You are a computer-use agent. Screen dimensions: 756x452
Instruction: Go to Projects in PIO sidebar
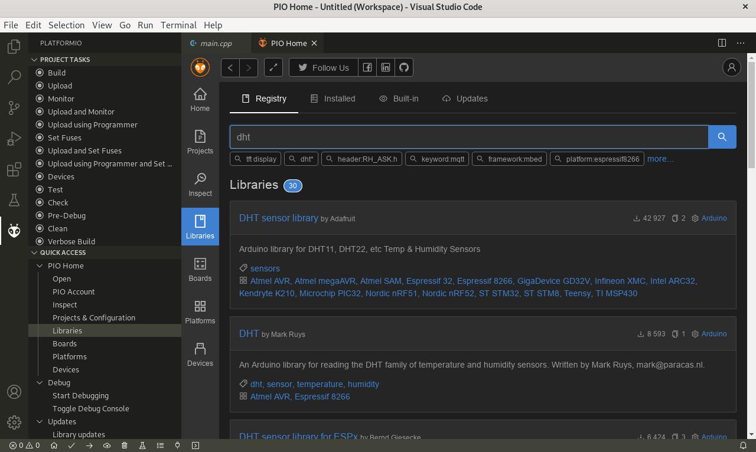pyautogui.click(x=200, y=142)
